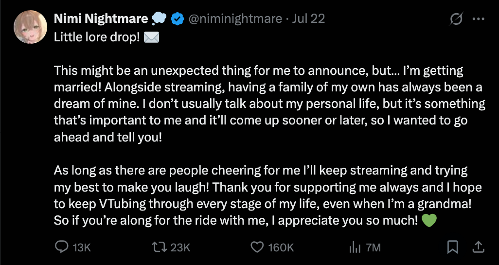Click the green heart emoji ending the post
This screenshot has height=265, width=499.
(x=429, y=220)
